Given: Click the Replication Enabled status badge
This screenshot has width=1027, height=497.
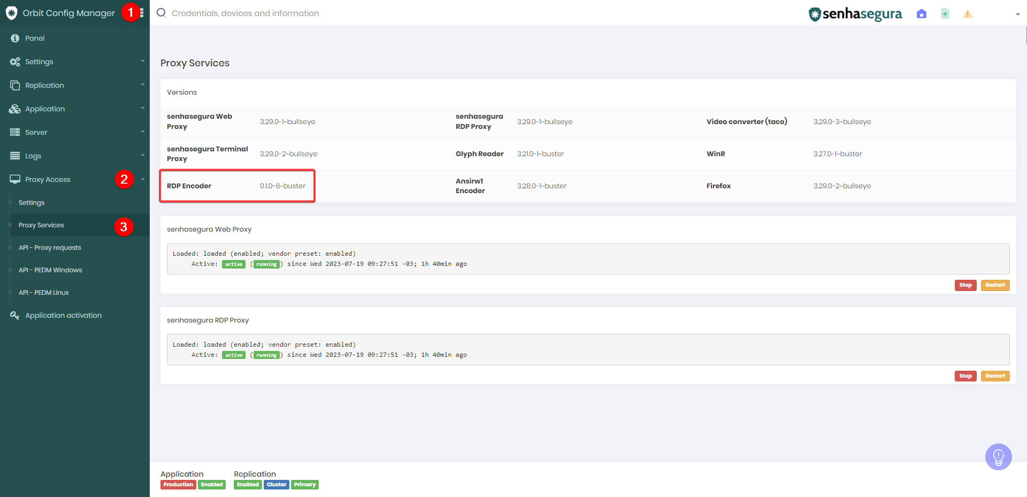Looking at the screenshot, I should [x=248, y=485].
